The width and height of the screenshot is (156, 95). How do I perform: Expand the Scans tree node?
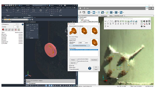click(x=79, y=19)
